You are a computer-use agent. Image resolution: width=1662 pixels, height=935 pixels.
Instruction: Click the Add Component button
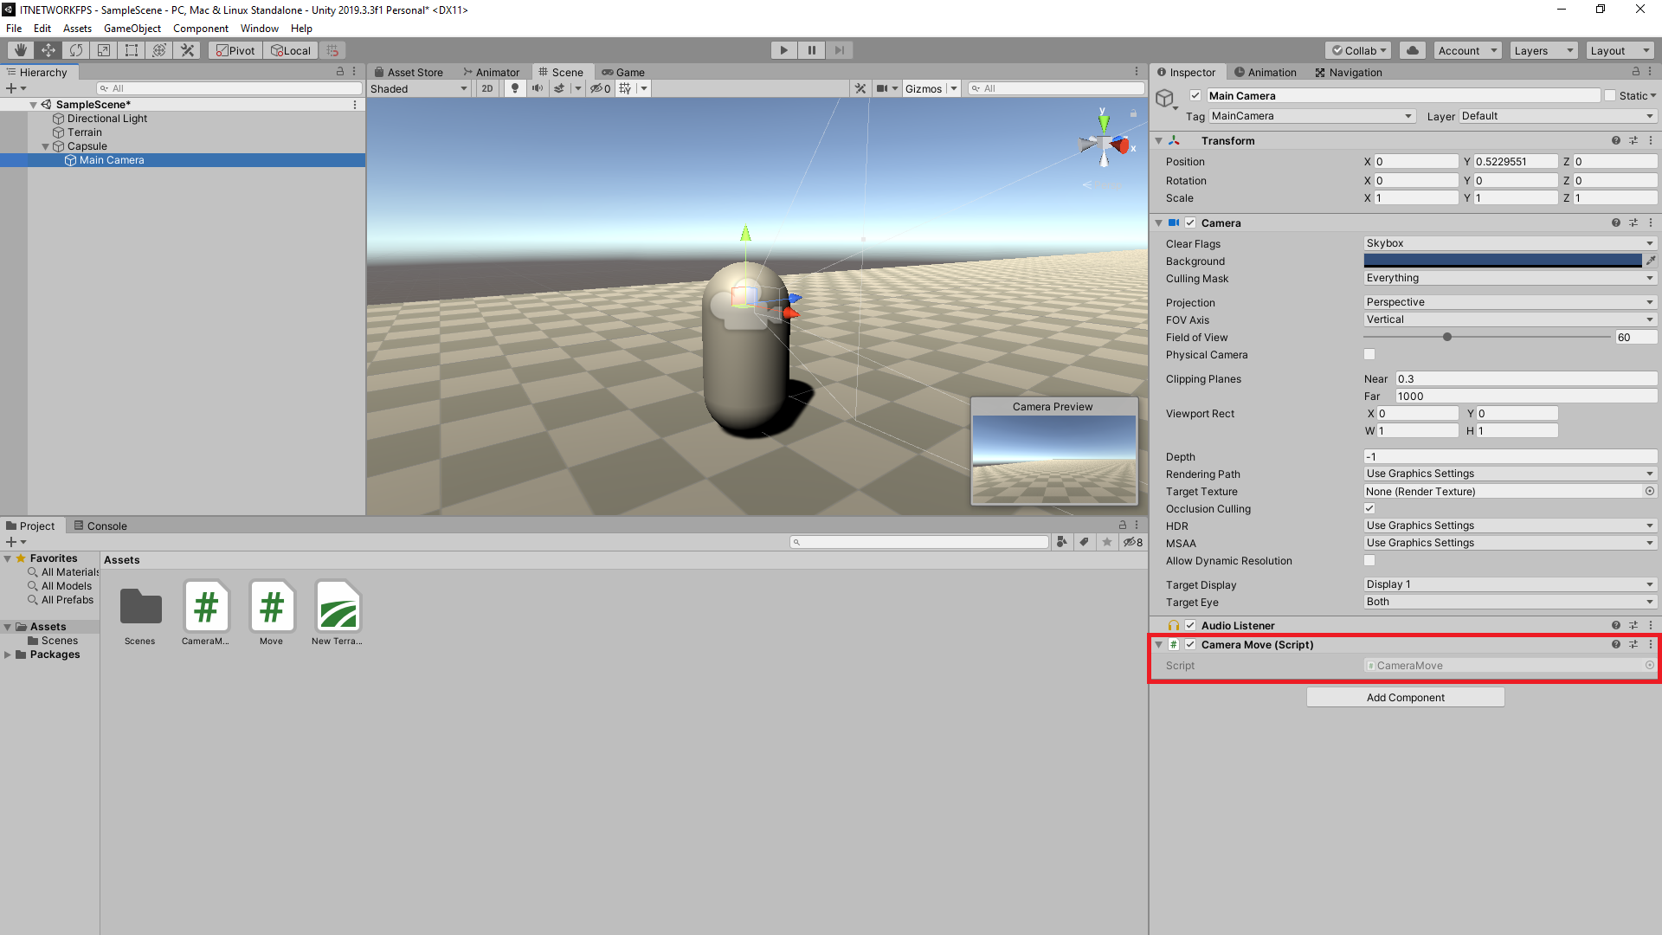(1405, 697)
